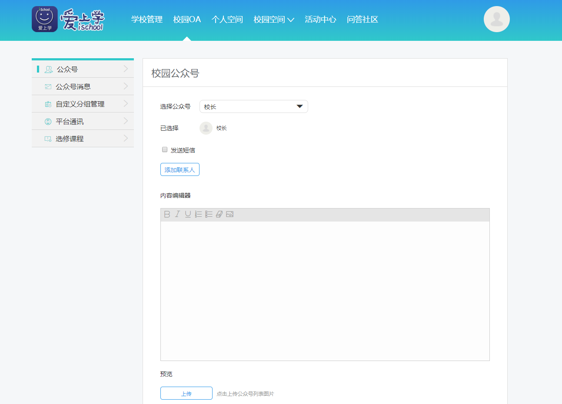Open the user profile avatar

pos(496,19)
